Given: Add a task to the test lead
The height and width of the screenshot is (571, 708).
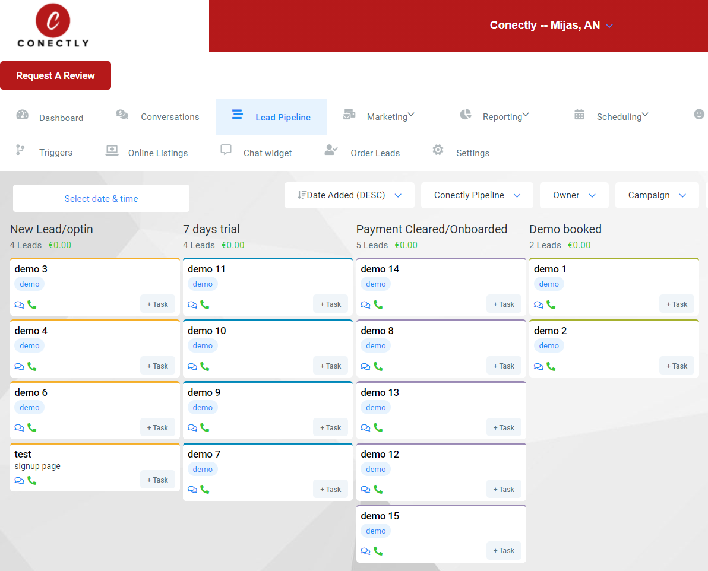Looking at the screenshot, I should 157,480.
